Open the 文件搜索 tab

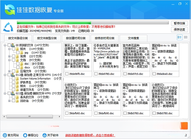tap(133, 38)
